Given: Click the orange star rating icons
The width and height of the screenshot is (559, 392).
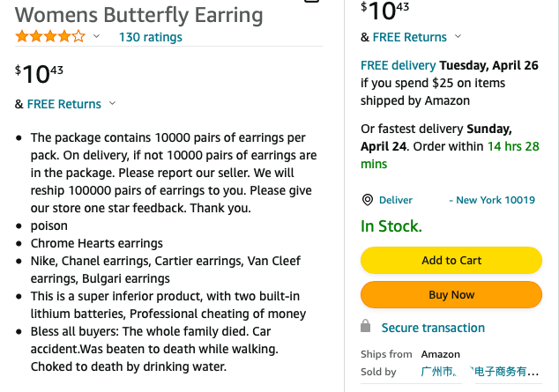Looking at the screenshot, I should tap(50, 37).
